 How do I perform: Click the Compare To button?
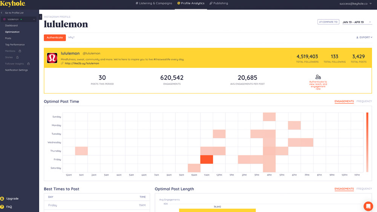[x=328, y=22]
